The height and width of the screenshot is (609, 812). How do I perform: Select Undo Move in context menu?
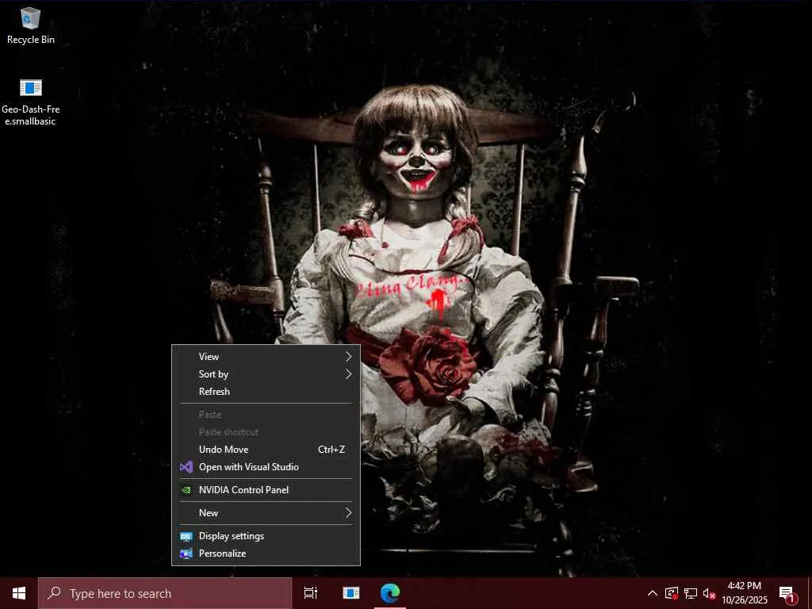266,450
